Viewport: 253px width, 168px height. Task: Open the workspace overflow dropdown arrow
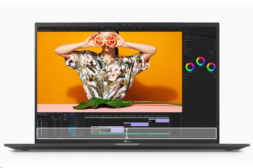(146, 28)
